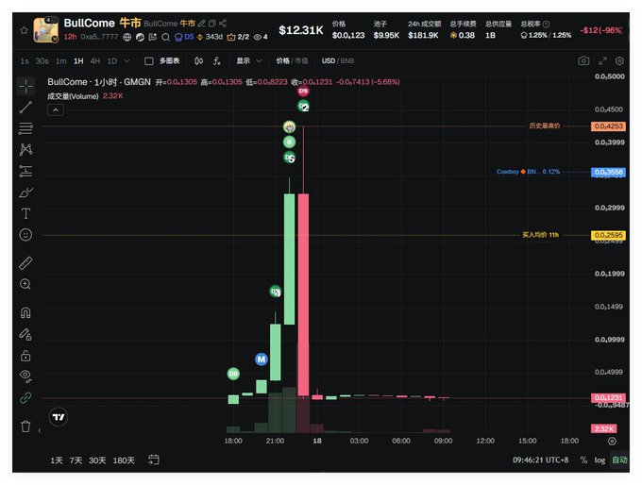Select the 1D timeframe

point(111,61)
